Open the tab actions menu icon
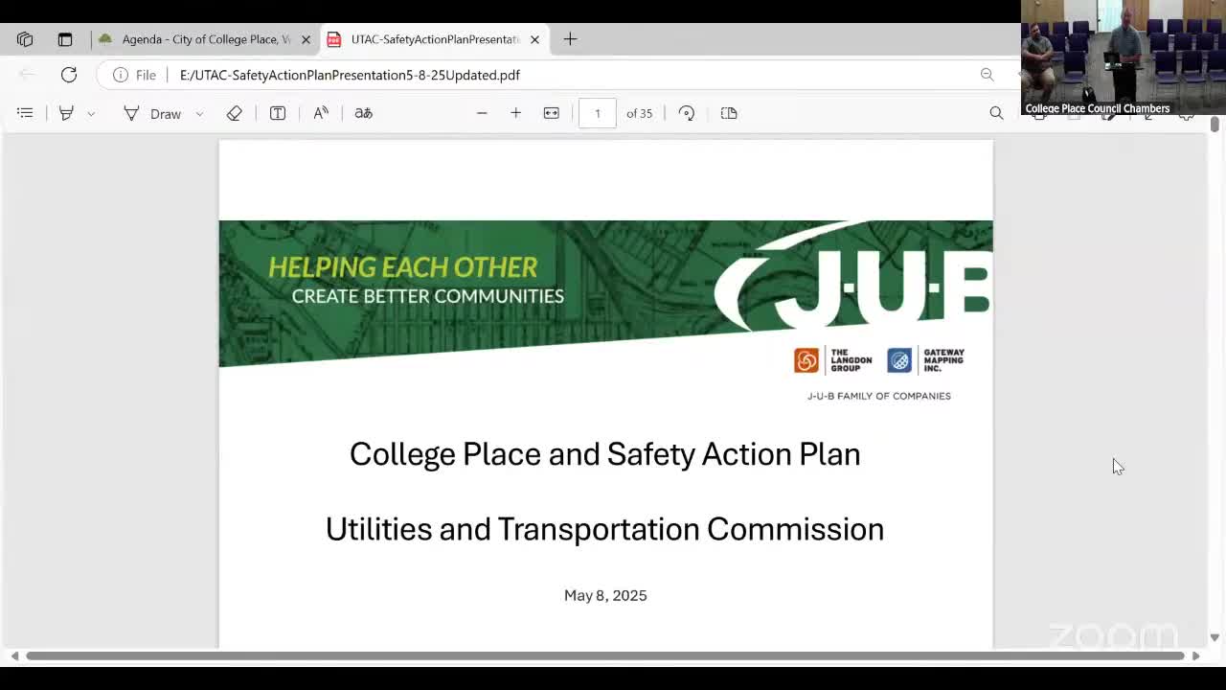The width and height of the screenshot is (1226, 690). tap(65, 39)
